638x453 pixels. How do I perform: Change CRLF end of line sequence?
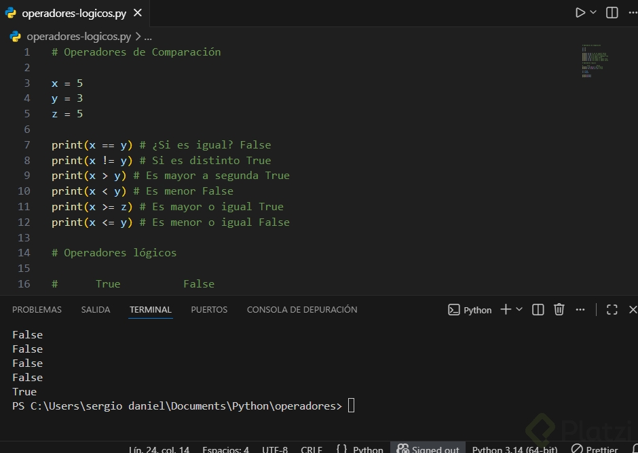tap(312, 450)
